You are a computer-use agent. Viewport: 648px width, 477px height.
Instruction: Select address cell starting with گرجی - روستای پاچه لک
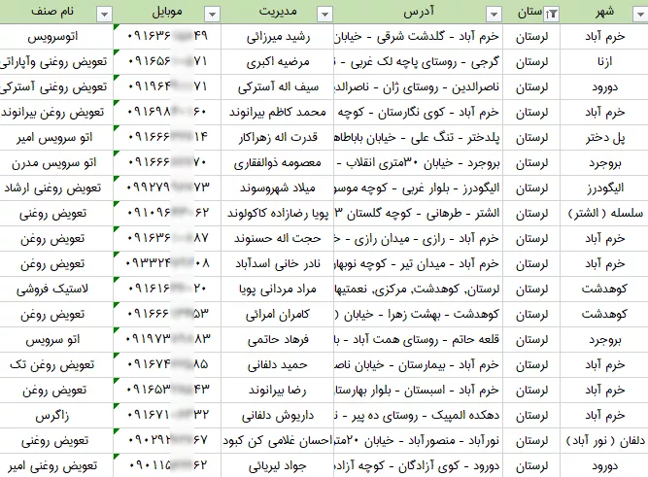[x=418, y=62]
